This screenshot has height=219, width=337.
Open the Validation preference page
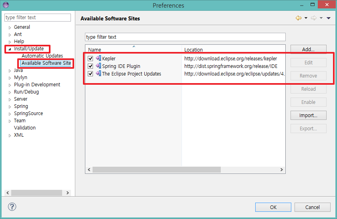click(x=25, y=128)
